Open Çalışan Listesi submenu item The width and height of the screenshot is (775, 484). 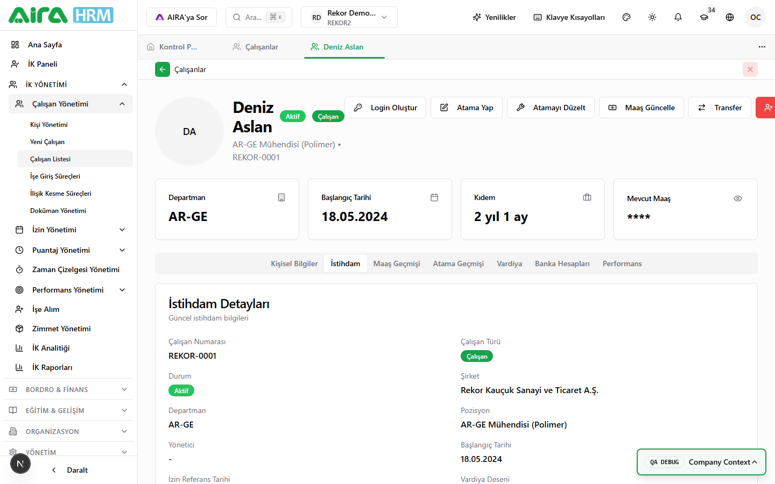pyautogui.click(x=75, y=159)
